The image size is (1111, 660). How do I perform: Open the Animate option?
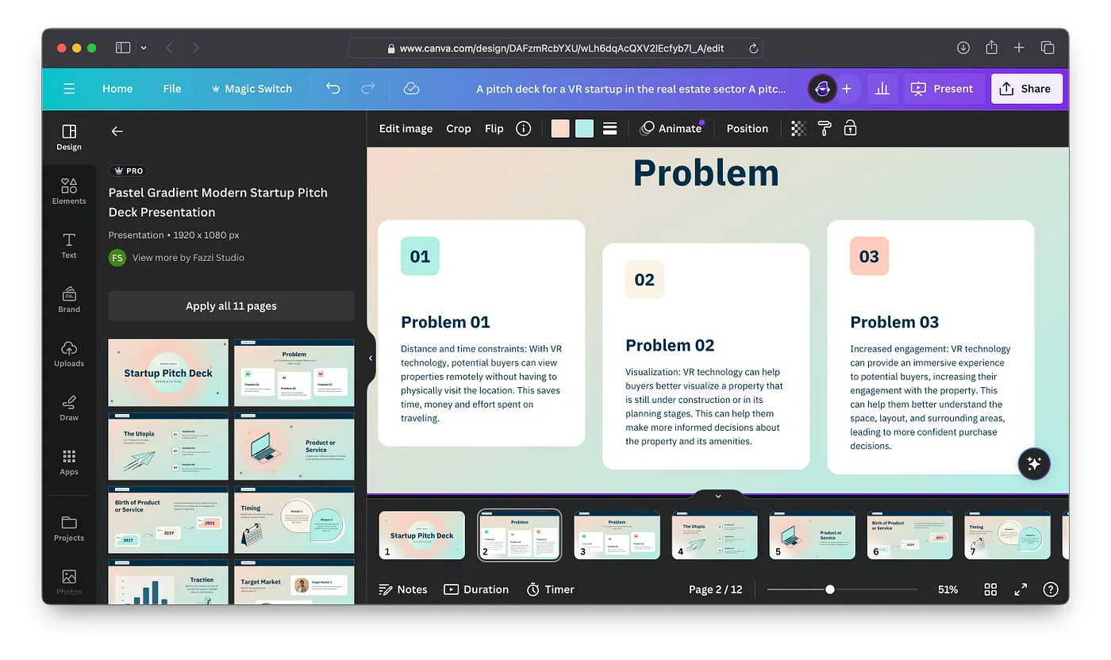pyautogui.click(x=671, y=129)
